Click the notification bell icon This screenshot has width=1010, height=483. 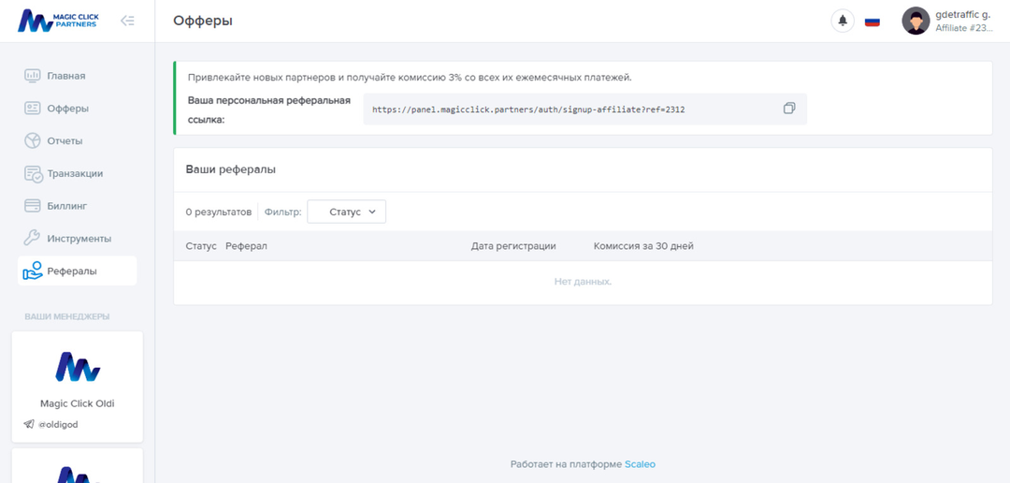tap(843, 21)
